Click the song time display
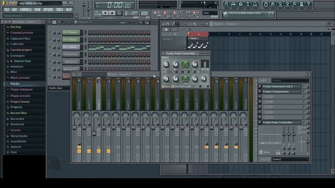This screenshot has width=335, height=188. tap(115, 5)
